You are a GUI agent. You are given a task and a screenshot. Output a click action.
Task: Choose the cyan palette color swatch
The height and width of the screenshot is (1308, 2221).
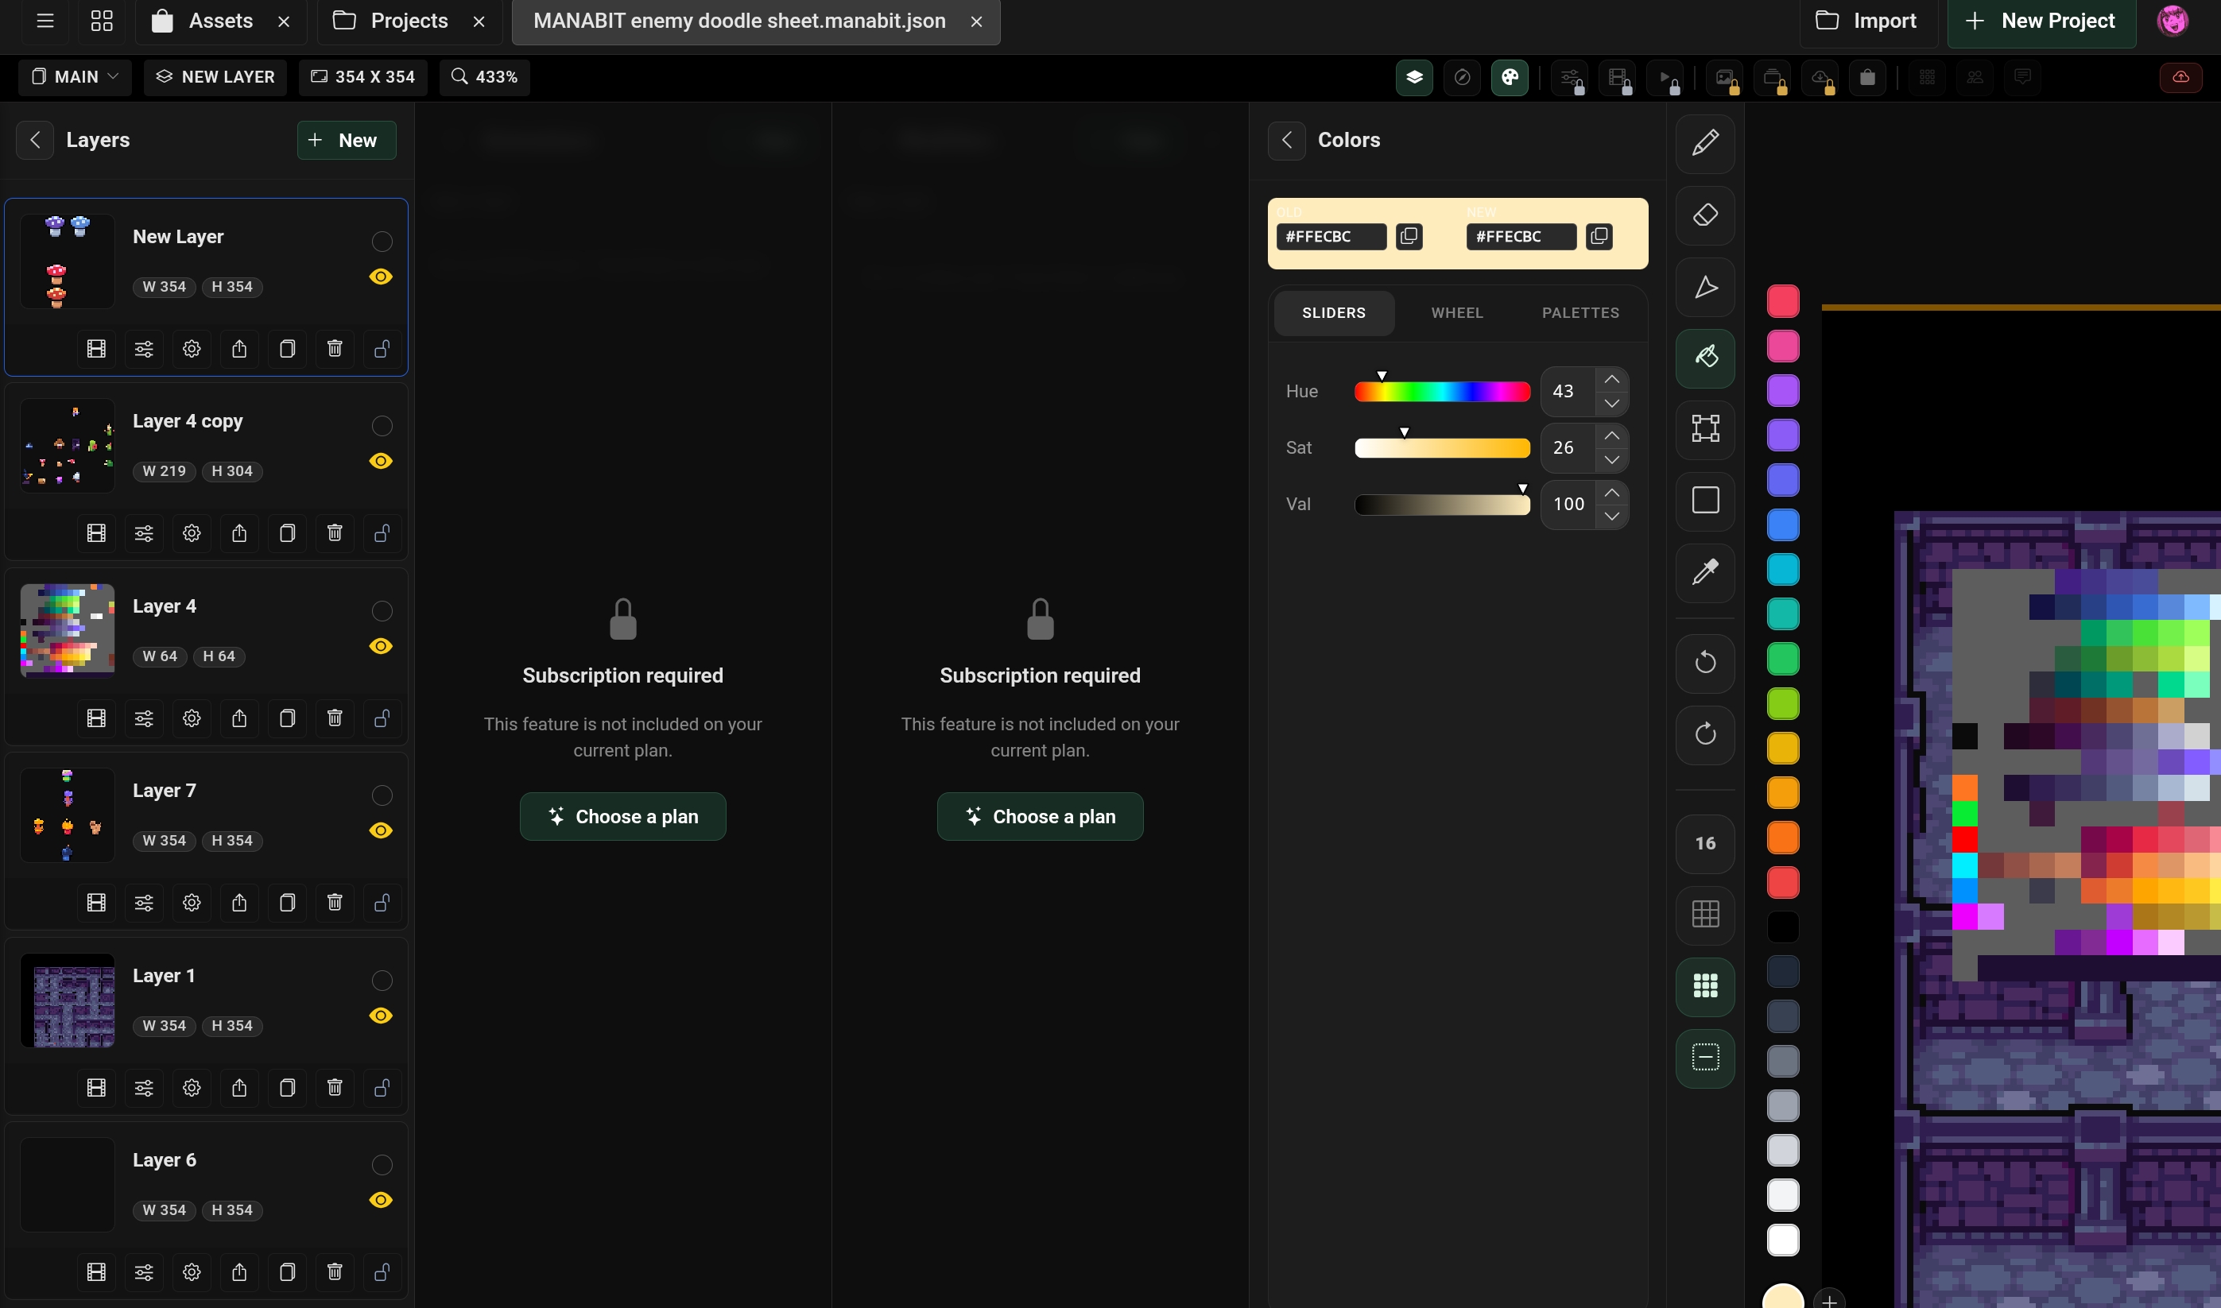coord(1782,570)
